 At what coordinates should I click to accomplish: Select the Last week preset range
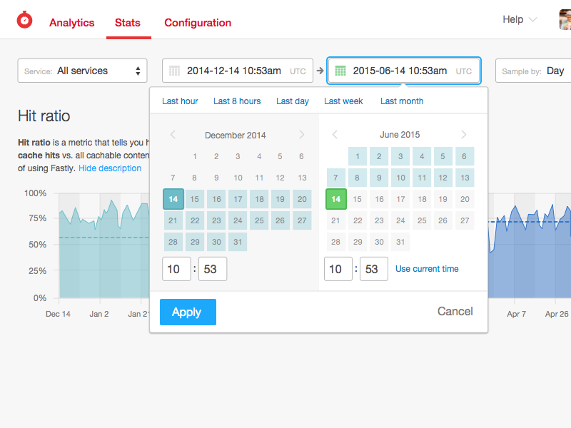343,101
